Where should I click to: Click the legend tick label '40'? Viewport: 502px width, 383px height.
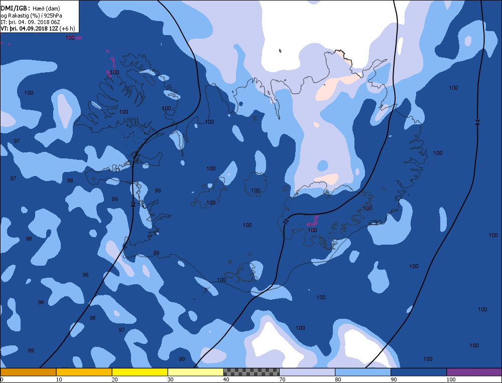point(226,379)
